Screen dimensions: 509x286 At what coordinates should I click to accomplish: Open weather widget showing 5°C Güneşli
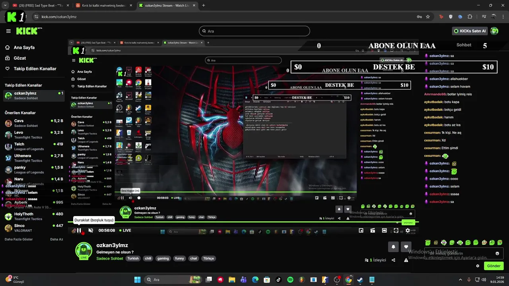click(x=15, y=280)
